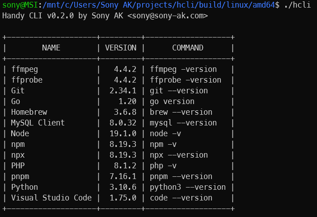Click the email '<sony@sony-ak.com>'

pyautogui.click(x=168, y=16)
